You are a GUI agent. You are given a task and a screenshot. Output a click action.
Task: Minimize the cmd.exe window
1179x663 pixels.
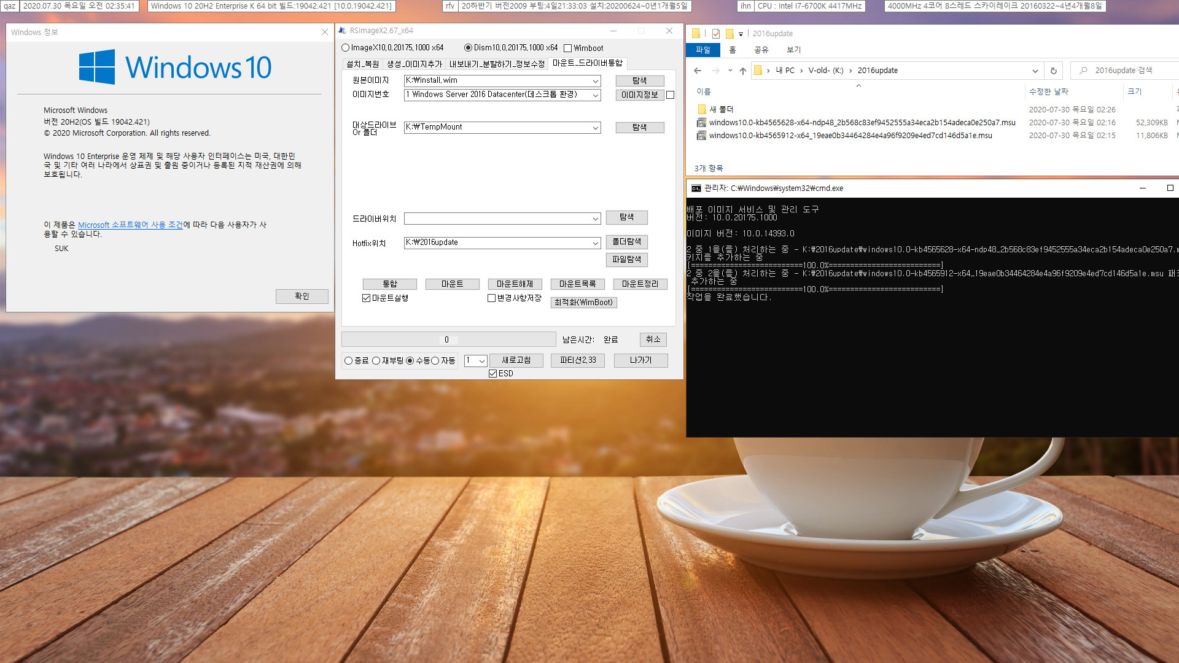(1143, 188)
